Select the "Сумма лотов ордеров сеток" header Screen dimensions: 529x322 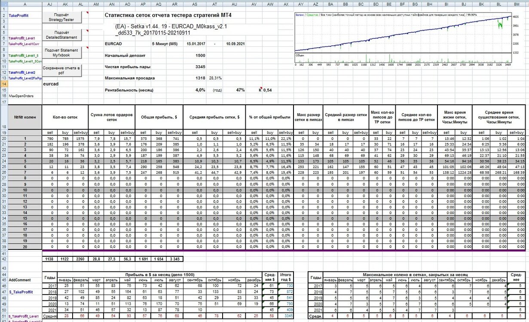click(x=111, y=116)
